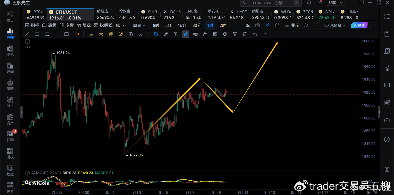Select the 3s refresh interval
Screen dimensions: 394x195
pyautogui.click(x=248, y=25)
